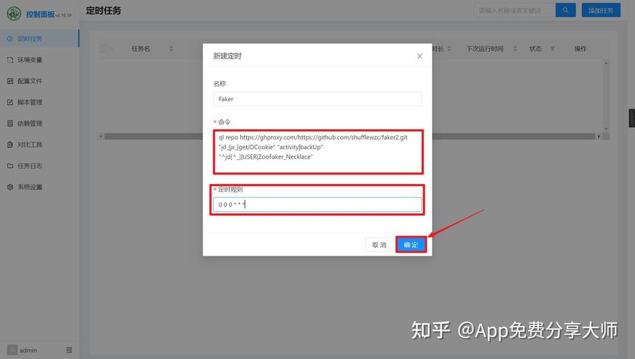Screen dimensions: 635x359
Task: Click the folder icon beside 任务日志
Action: (x=10, y=166)
